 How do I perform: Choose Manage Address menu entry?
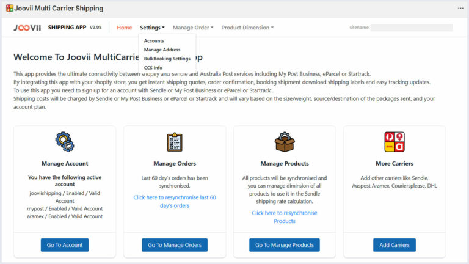[x=162, y=50]
